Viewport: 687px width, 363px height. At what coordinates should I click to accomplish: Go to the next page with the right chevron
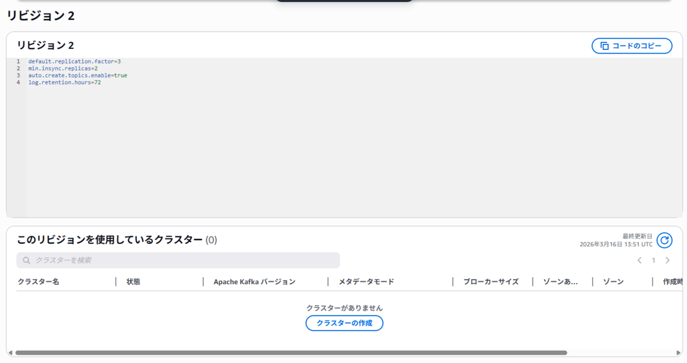coord(667,261)
